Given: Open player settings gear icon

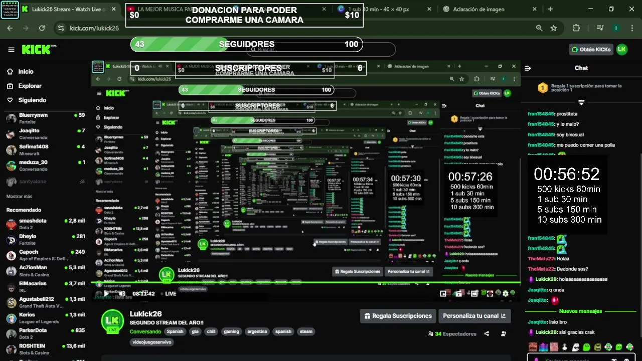Looking at the screenshot, I should tap(505, 294).
